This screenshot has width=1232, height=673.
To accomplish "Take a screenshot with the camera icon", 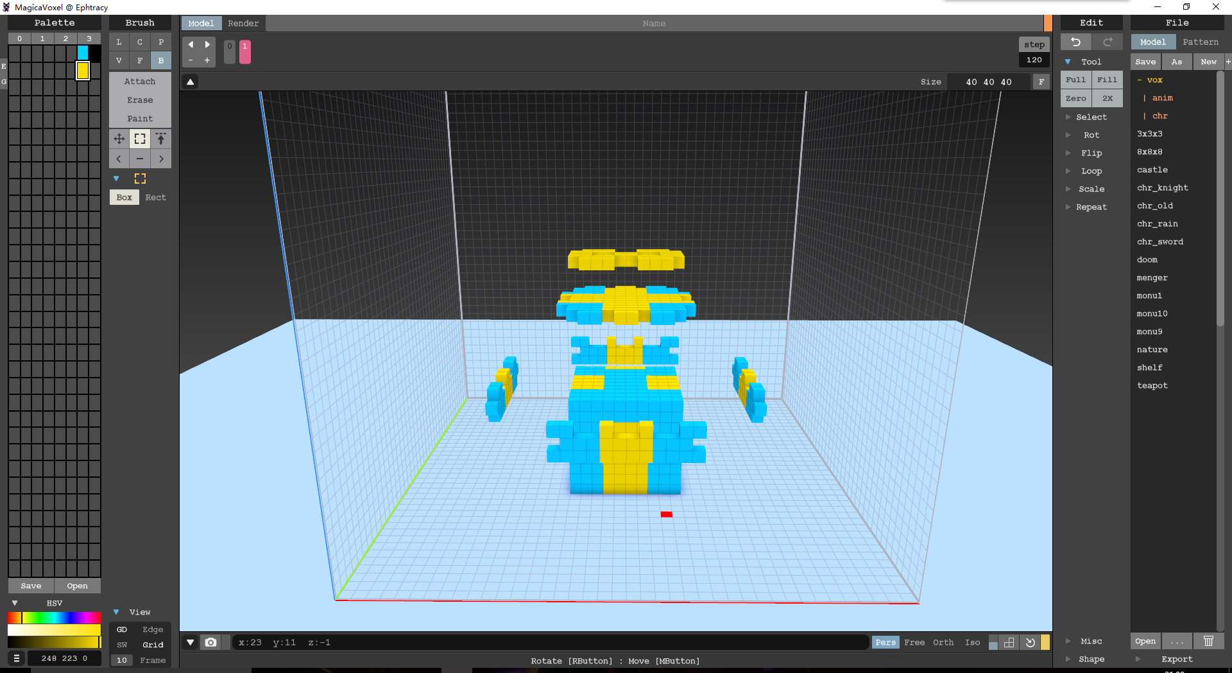I will pos(210,642).
